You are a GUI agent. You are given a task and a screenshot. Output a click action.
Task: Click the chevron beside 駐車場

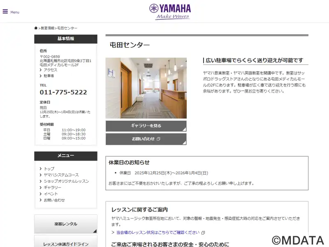pos(41,76)
